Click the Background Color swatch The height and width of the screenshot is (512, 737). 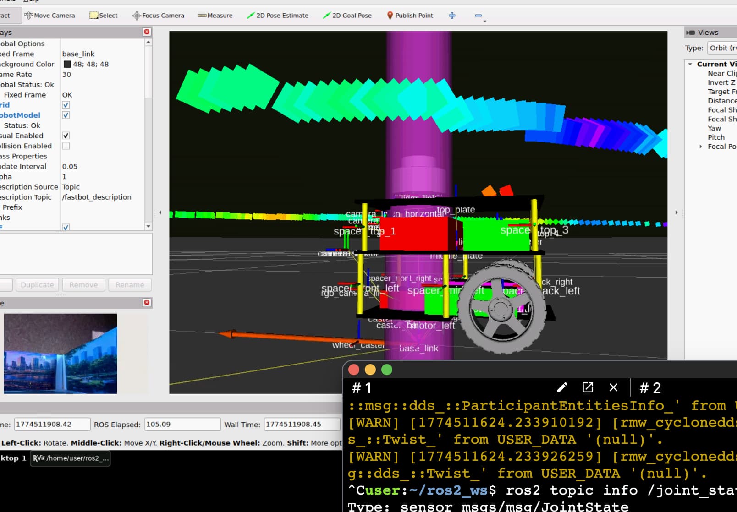point(67,65)
